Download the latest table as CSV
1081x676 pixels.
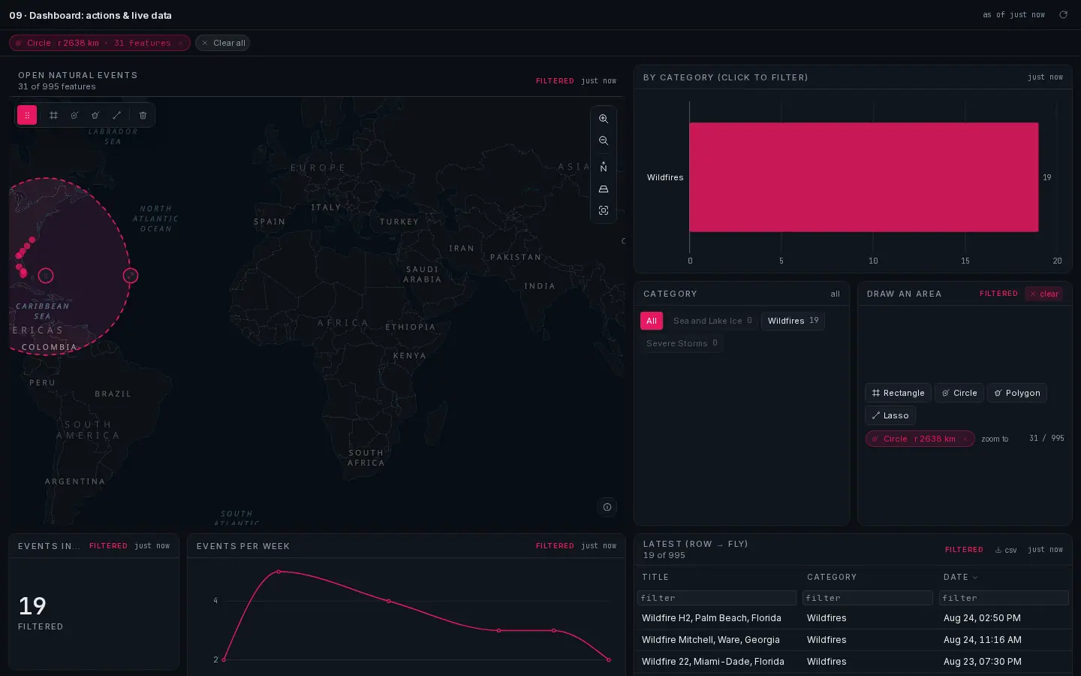(1006, 550)
